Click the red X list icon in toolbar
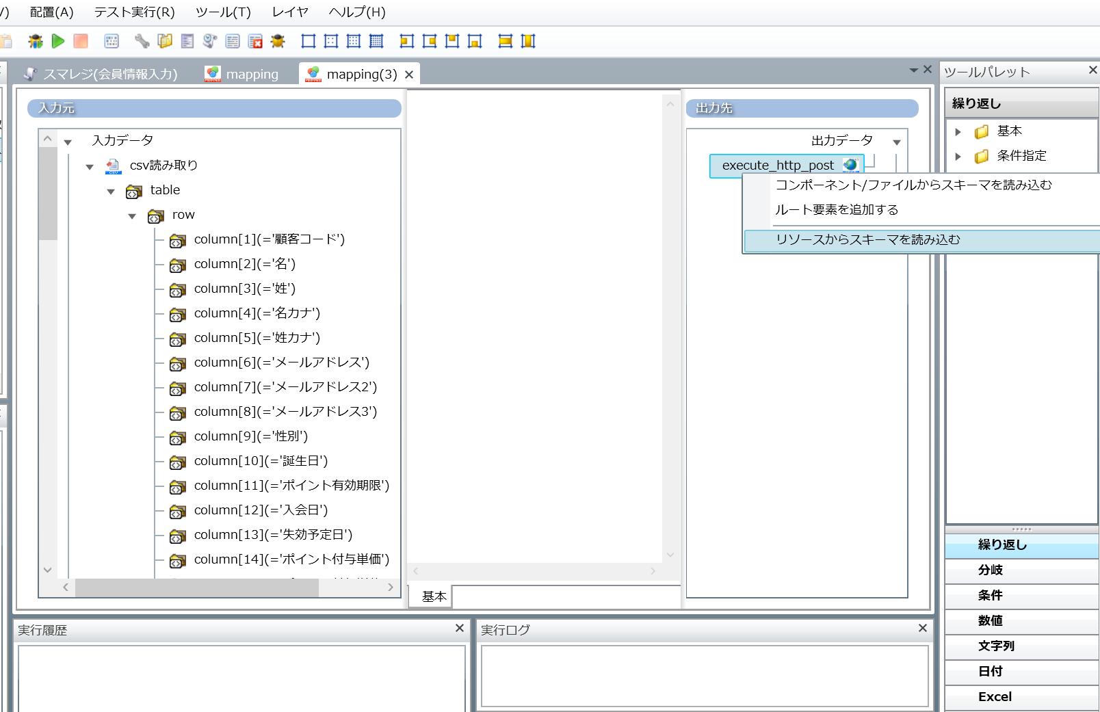 255,41
